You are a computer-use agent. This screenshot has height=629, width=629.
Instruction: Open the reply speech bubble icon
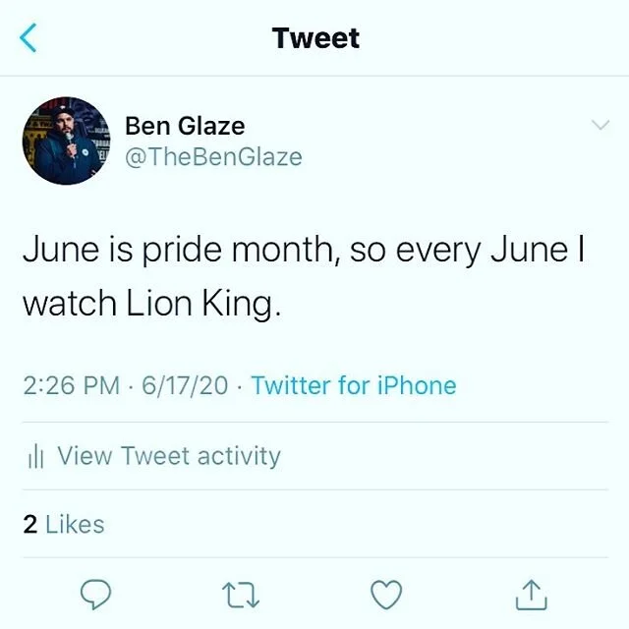tap(96, 595)
